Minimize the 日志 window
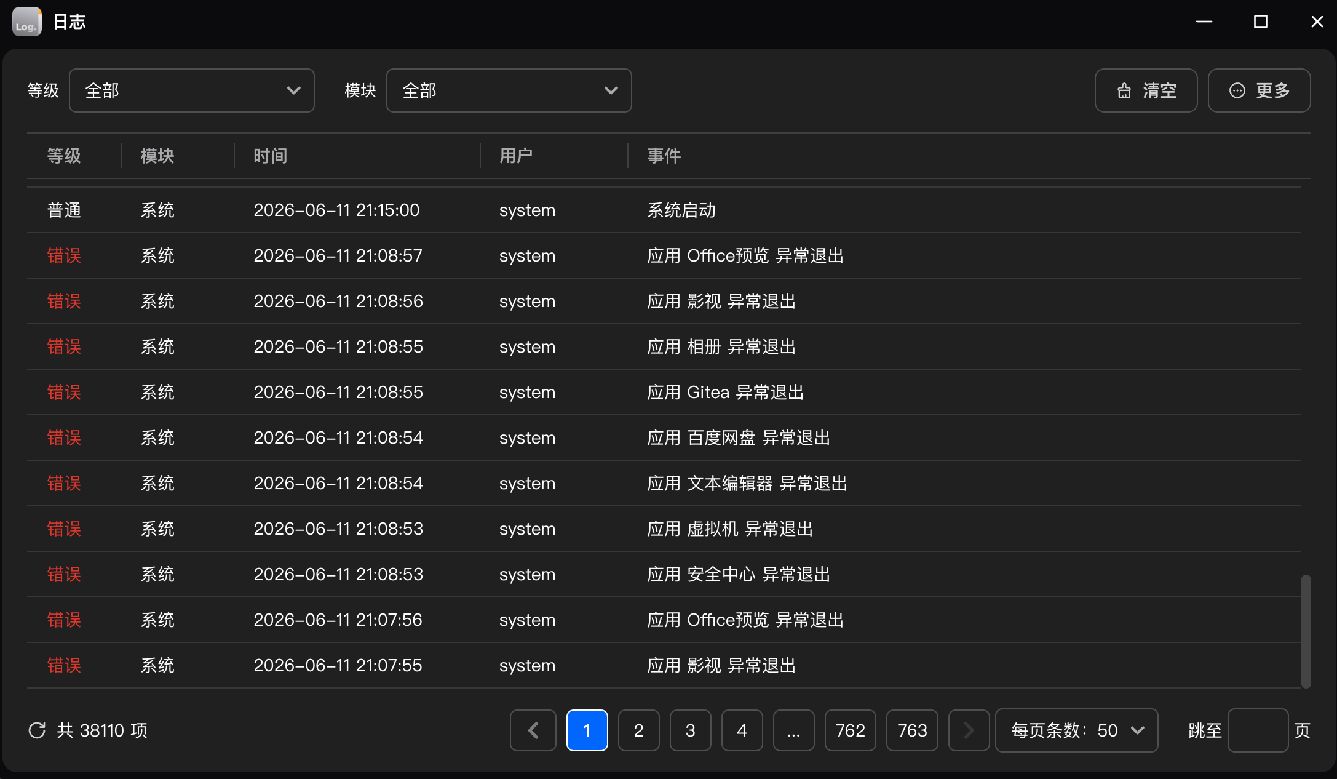Image resolution: width=1337 pixels, height=779 pixels. (x=1204, y=22)
